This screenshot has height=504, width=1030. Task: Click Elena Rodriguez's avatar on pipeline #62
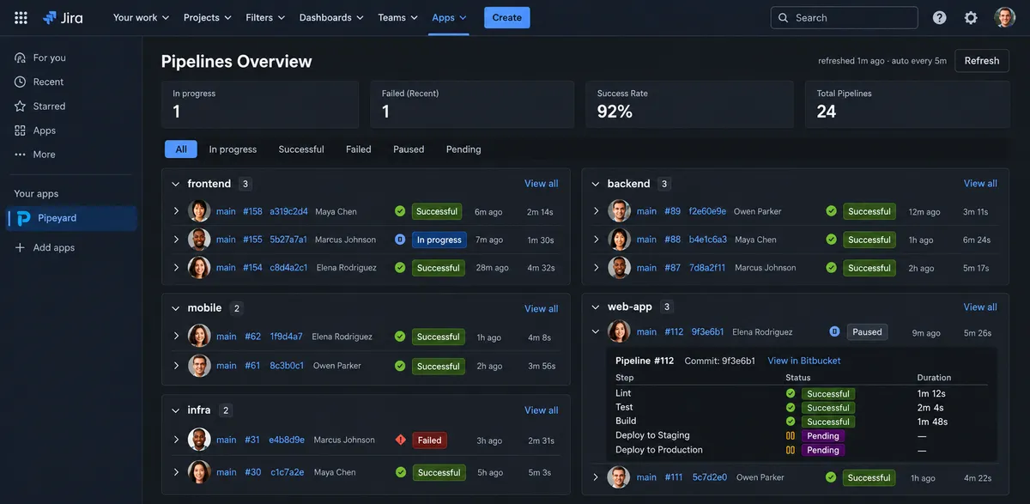[199, 337]
